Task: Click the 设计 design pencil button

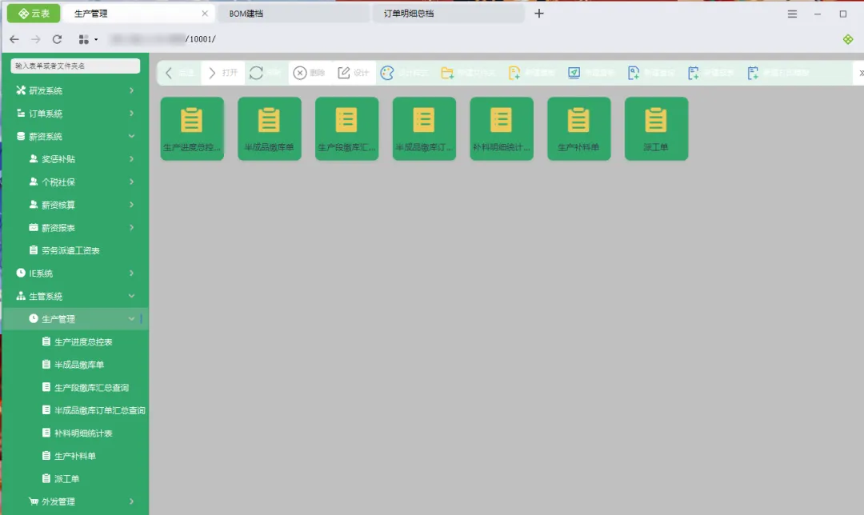Action: tap(354, 73)
